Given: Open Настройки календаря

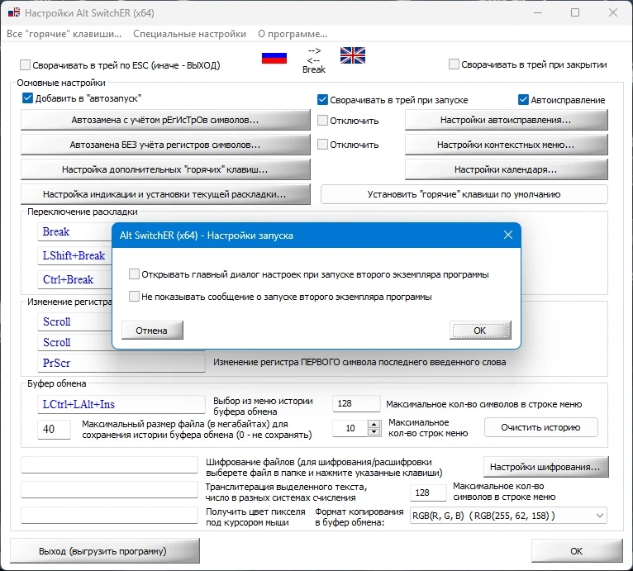Looking at the screenshot, I should tap(506, 169).
